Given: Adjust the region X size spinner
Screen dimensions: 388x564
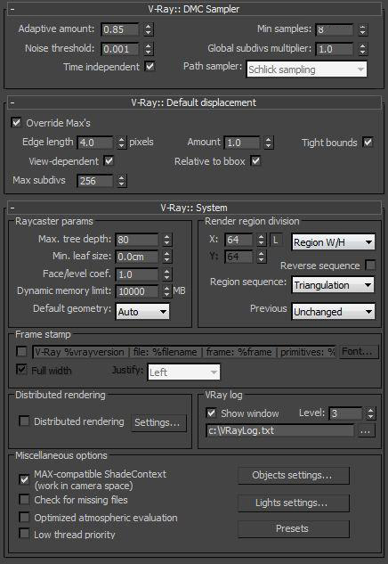Looking at the screenshot, I should 262,240.
